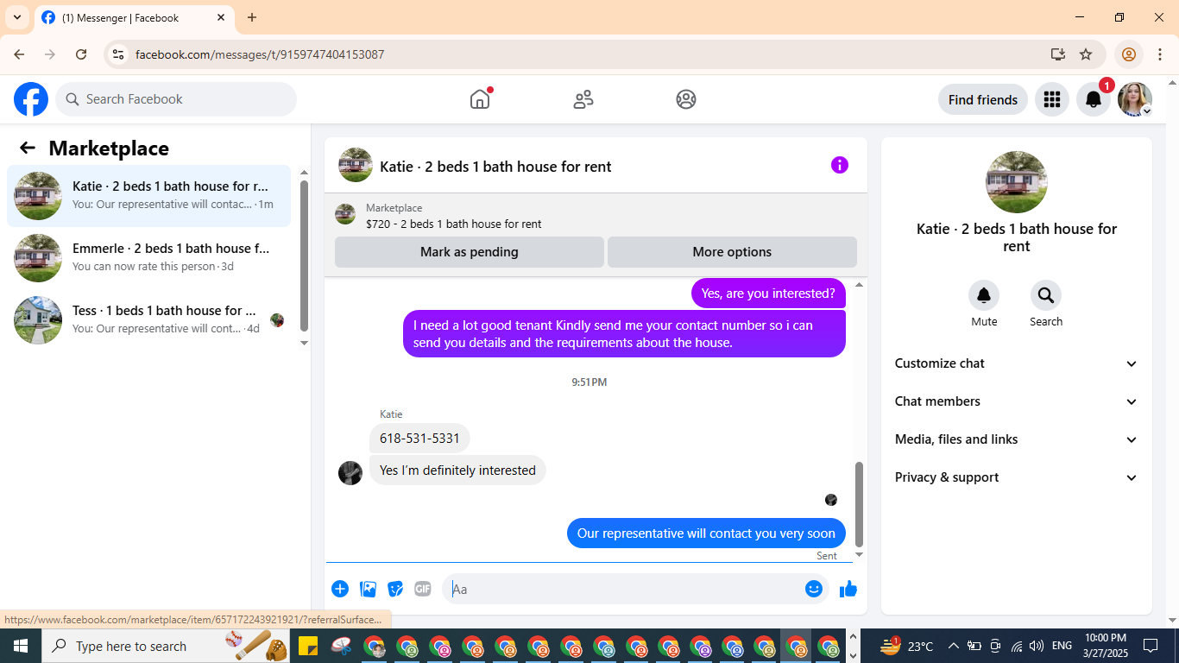Click the Find friends button

coord(983,99)
